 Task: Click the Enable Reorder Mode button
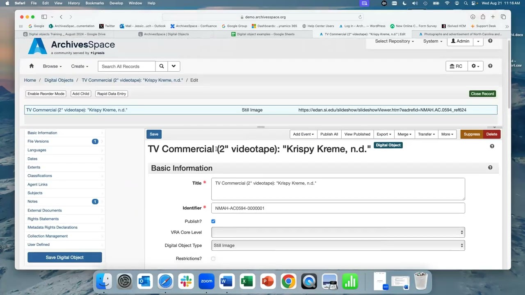pyautogui.click(x=46, y=94)
